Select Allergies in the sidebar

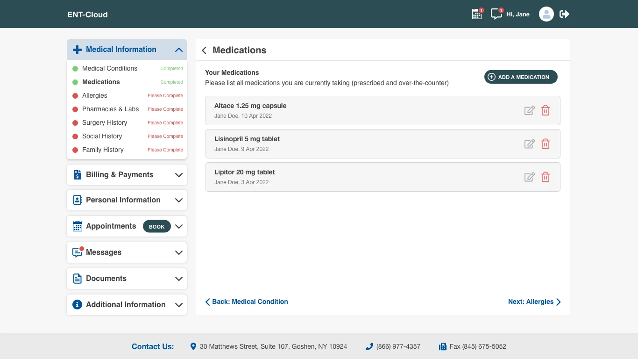coord(95,95)
